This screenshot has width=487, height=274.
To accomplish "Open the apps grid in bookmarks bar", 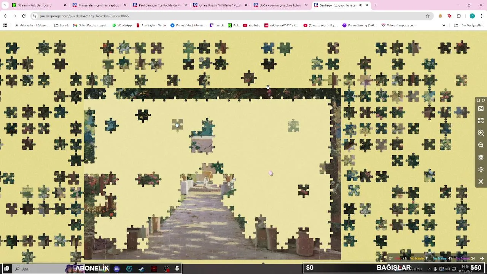I will coord(5,25).
